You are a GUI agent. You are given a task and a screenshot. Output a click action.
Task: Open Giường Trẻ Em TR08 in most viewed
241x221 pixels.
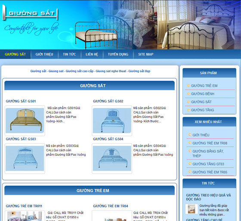click(x=210, y=143)
